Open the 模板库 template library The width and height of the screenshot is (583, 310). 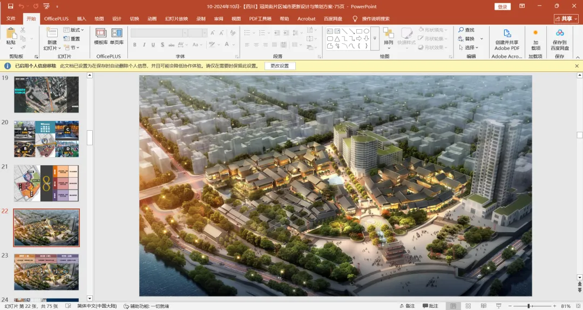101,36
